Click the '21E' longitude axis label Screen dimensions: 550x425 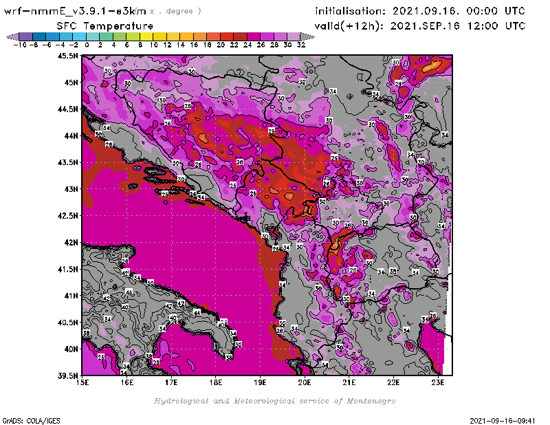point(349,382)
